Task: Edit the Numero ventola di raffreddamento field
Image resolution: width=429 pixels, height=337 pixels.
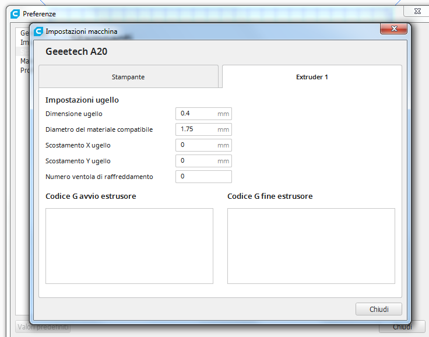Action: [x=203, y=177]
